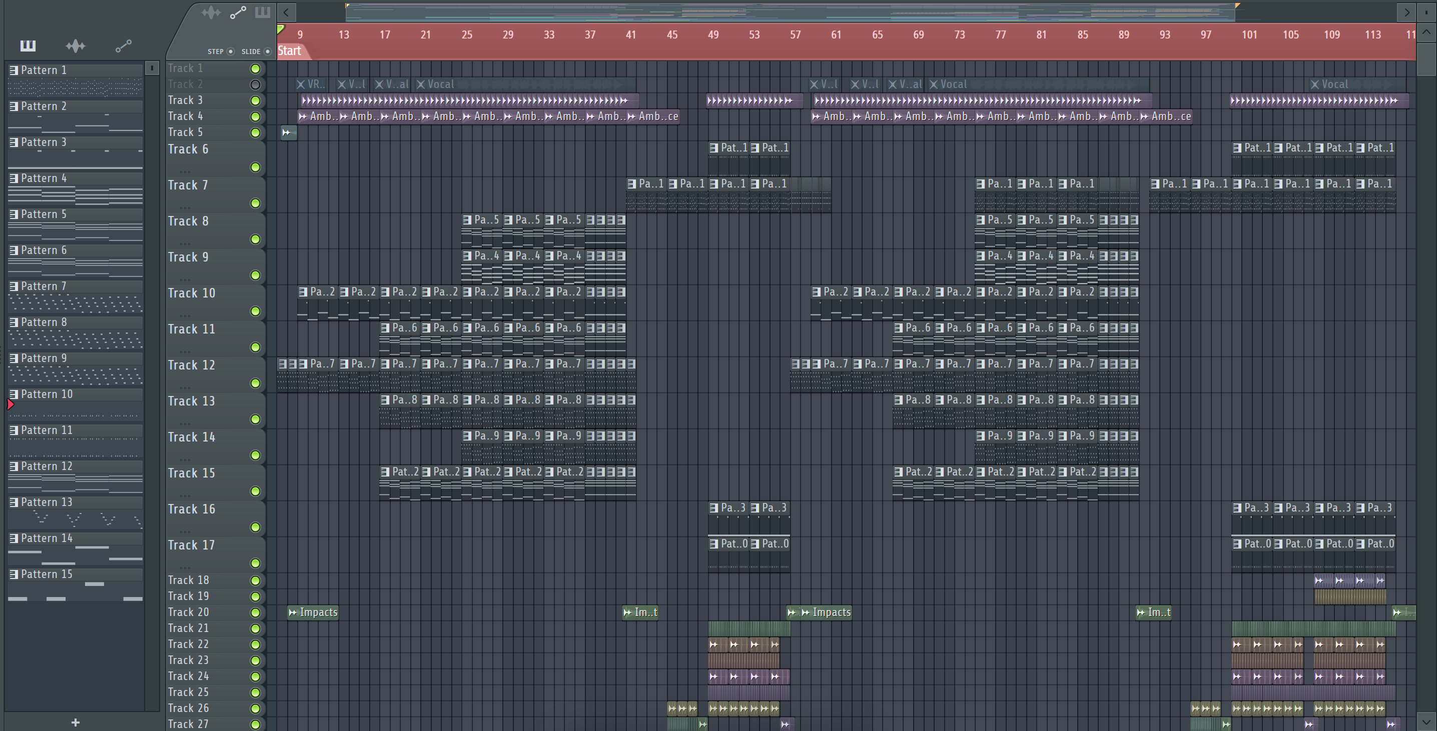The image size is (1437, 731).
Task: Add a new pattern with plus icon
Action: click(76, 722)
